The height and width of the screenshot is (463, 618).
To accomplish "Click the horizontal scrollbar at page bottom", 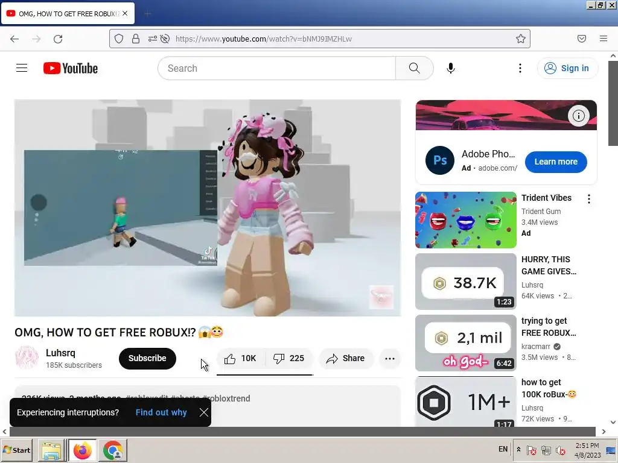I will point(302,432).
